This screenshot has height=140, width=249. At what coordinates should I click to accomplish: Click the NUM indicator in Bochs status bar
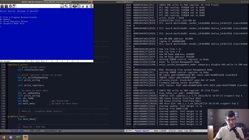[33, 61]
